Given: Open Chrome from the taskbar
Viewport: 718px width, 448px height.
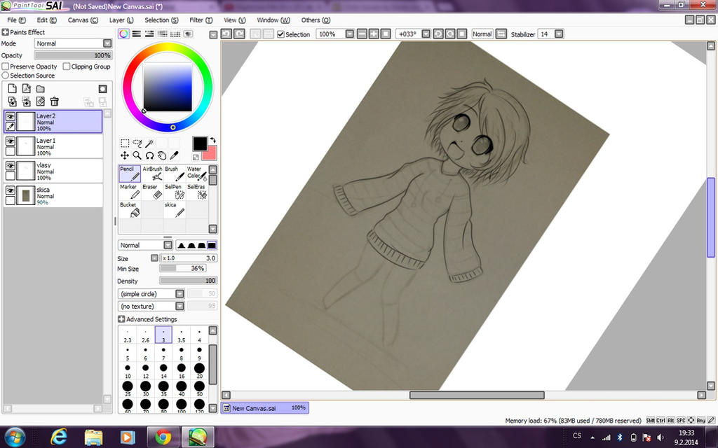Looking at the screenshot, I should click(x=163, y=437).
